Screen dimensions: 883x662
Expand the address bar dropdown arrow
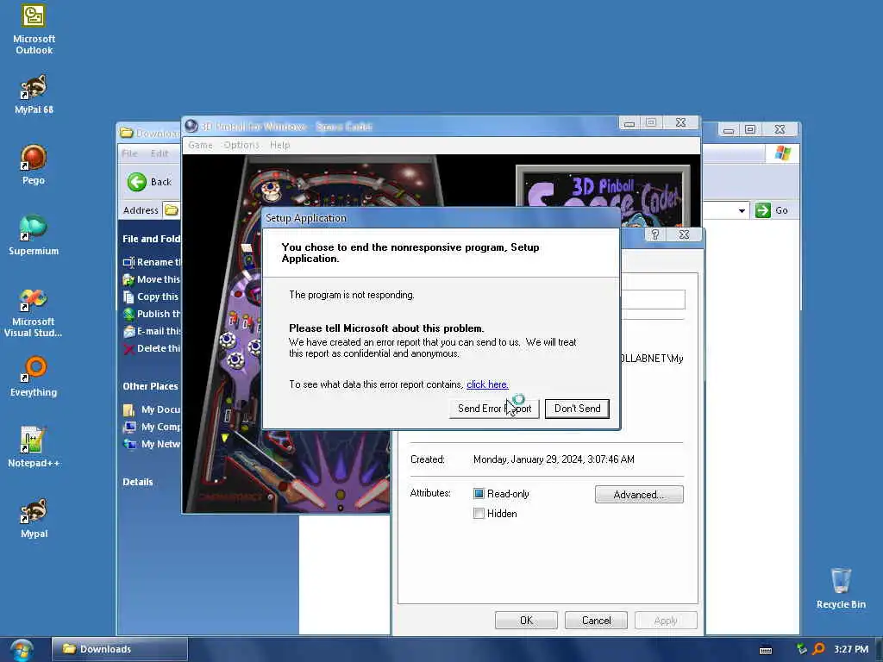(742, 210)
